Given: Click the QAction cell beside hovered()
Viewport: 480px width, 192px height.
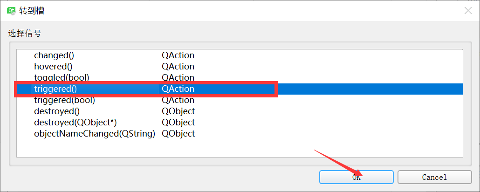Looking at the screenshot, I should click(x=178, y=67).
